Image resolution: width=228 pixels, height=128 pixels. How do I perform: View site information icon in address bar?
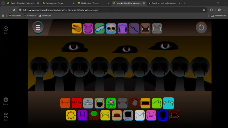pos(20,10)
